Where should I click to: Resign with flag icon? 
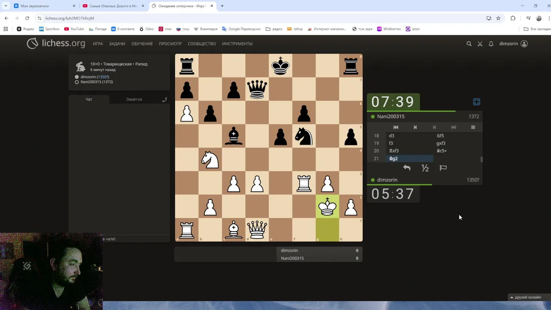click(443, 168)
